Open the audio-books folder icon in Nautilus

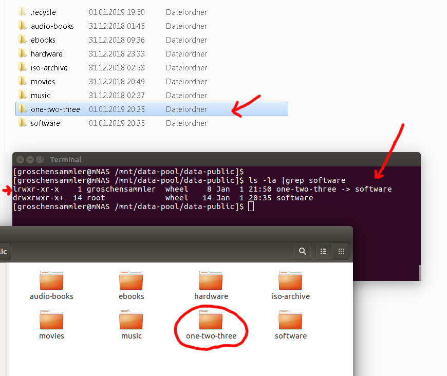pyautogui.click(x=51, y=280)
